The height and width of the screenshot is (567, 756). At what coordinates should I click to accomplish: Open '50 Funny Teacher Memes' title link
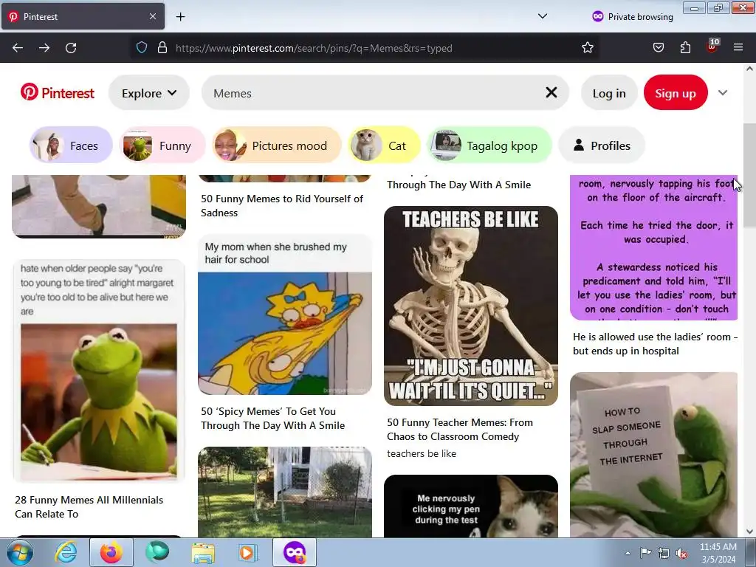coord(460,429)
